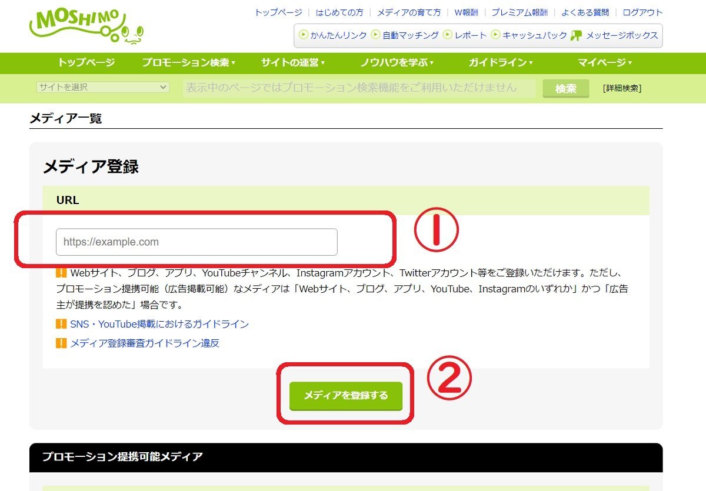Open the ノウハウを学ぶ dropdown
Viewport: 706px width, 491px height.
click(395, 63)
